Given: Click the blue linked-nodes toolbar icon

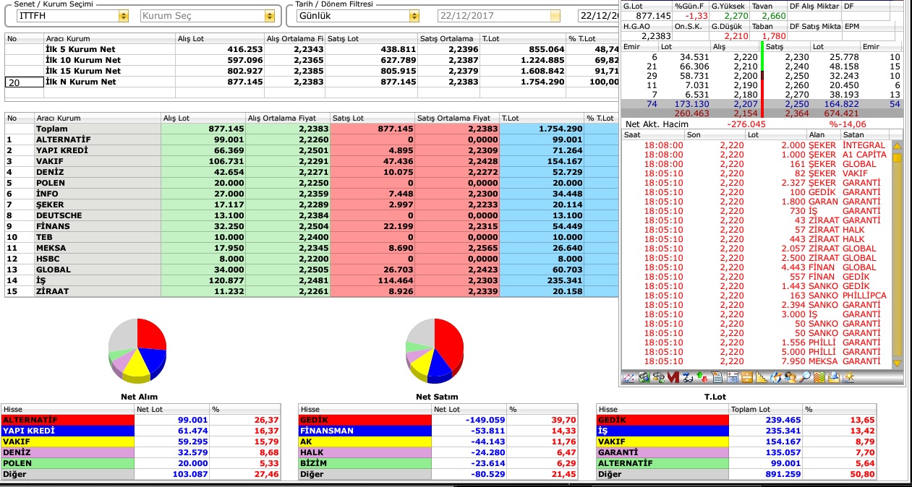Looking at the screenshot, I should tap(688, 377).
